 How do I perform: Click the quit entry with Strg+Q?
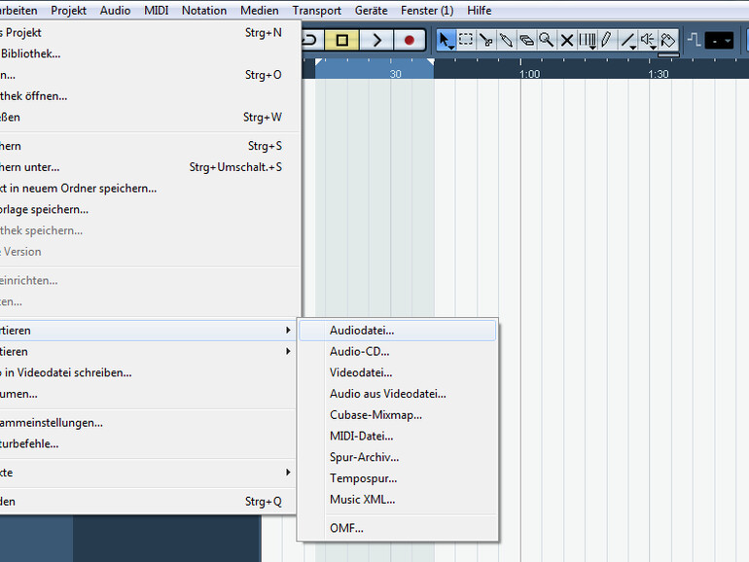click(148, 502)
